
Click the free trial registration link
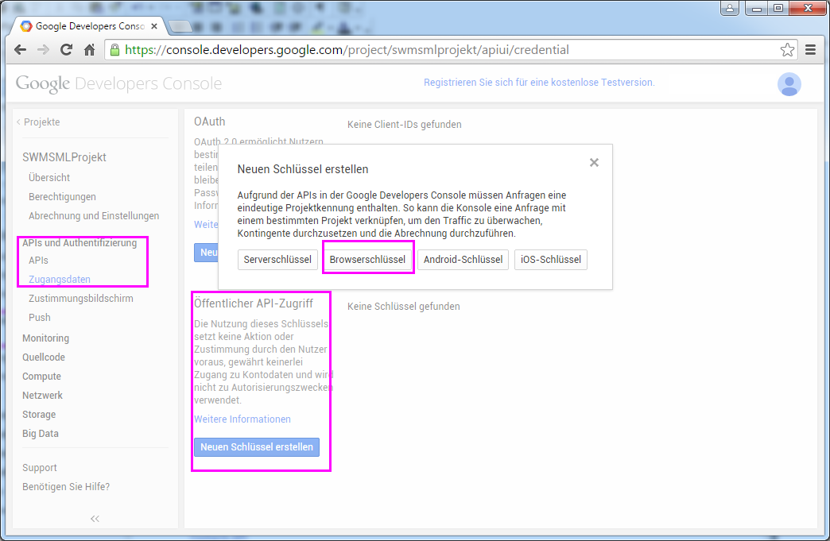tap(539, 83)
